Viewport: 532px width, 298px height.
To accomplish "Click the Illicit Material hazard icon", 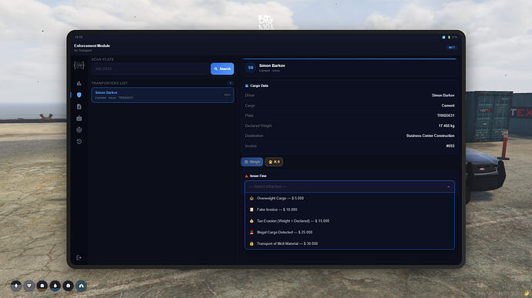I will (x=251, y=244).
